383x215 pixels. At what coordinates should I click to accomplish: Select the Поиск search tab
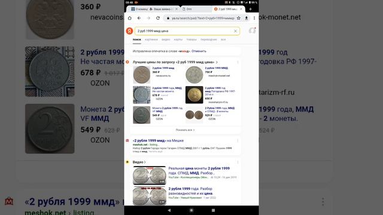137,39
